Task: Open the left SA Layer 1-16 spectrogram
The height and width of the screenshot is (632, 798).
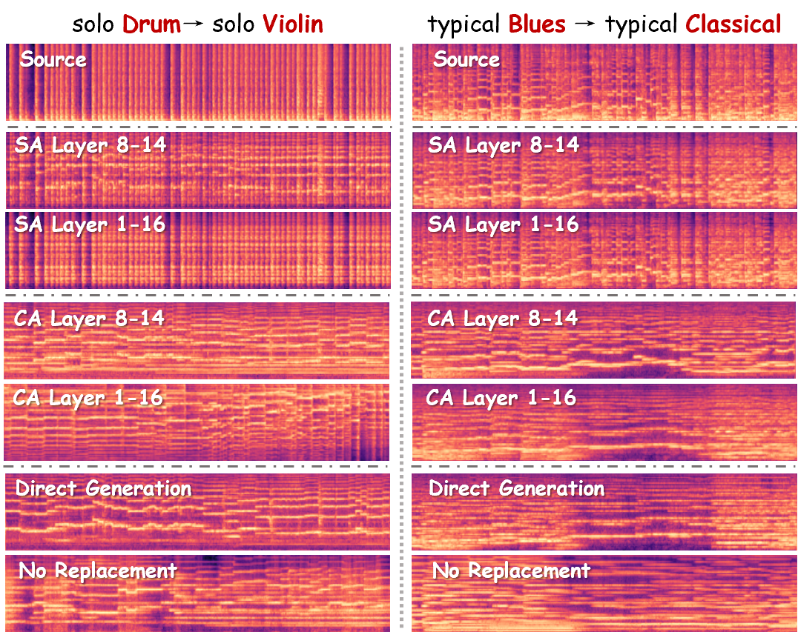Action: (x=198, y=250)
